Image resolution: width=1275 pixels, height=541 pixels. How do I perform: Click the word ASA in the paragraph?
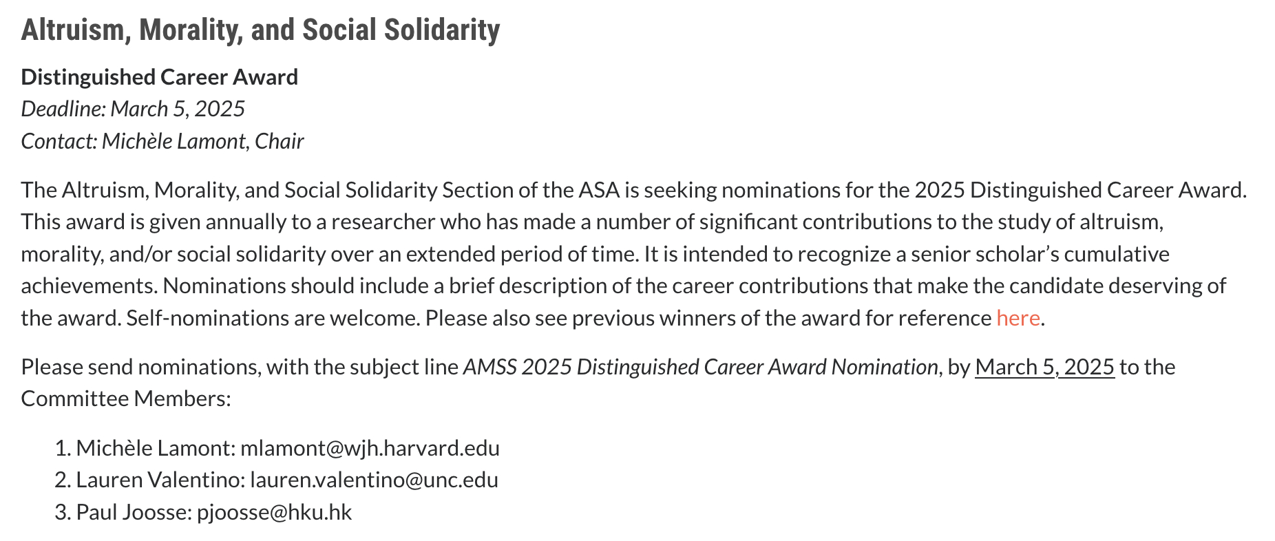point(599,190)
